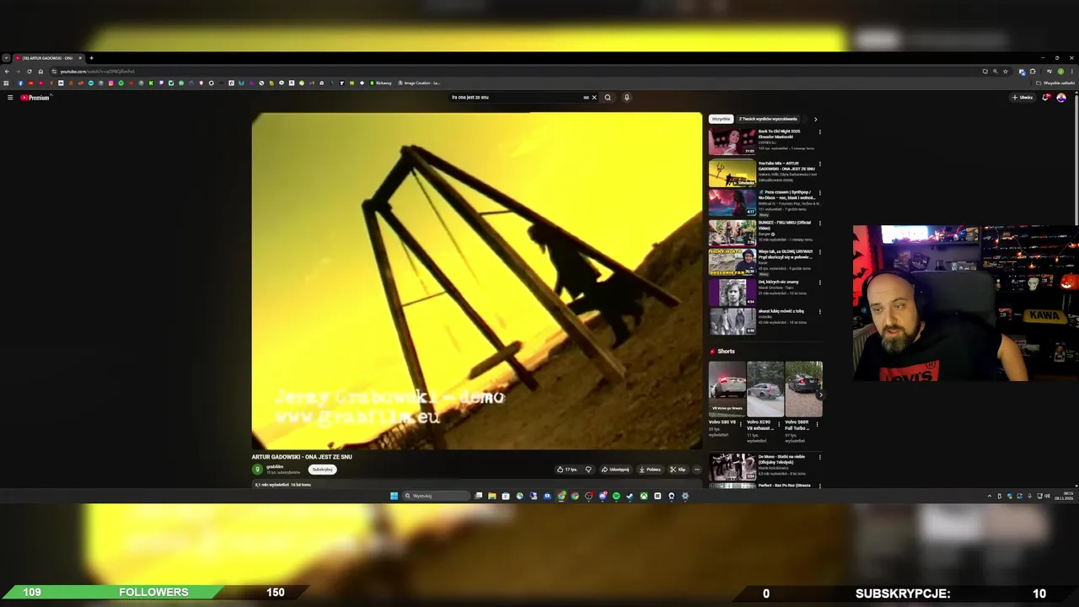The height and width of the screenshot is (607, 1079).
Task: Create a clip with Klip button
Action: [678, 470]
